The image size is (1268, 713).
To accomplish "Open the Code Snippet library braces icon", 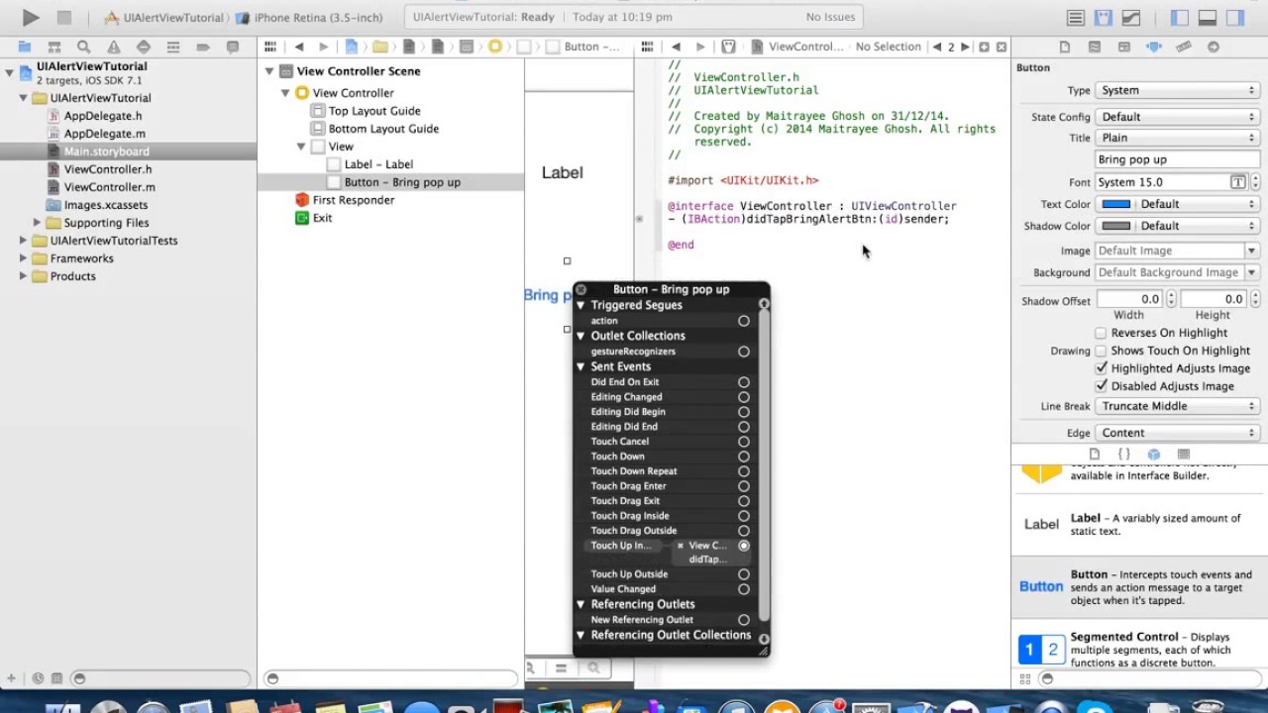I will click(x=1124, y=454).
